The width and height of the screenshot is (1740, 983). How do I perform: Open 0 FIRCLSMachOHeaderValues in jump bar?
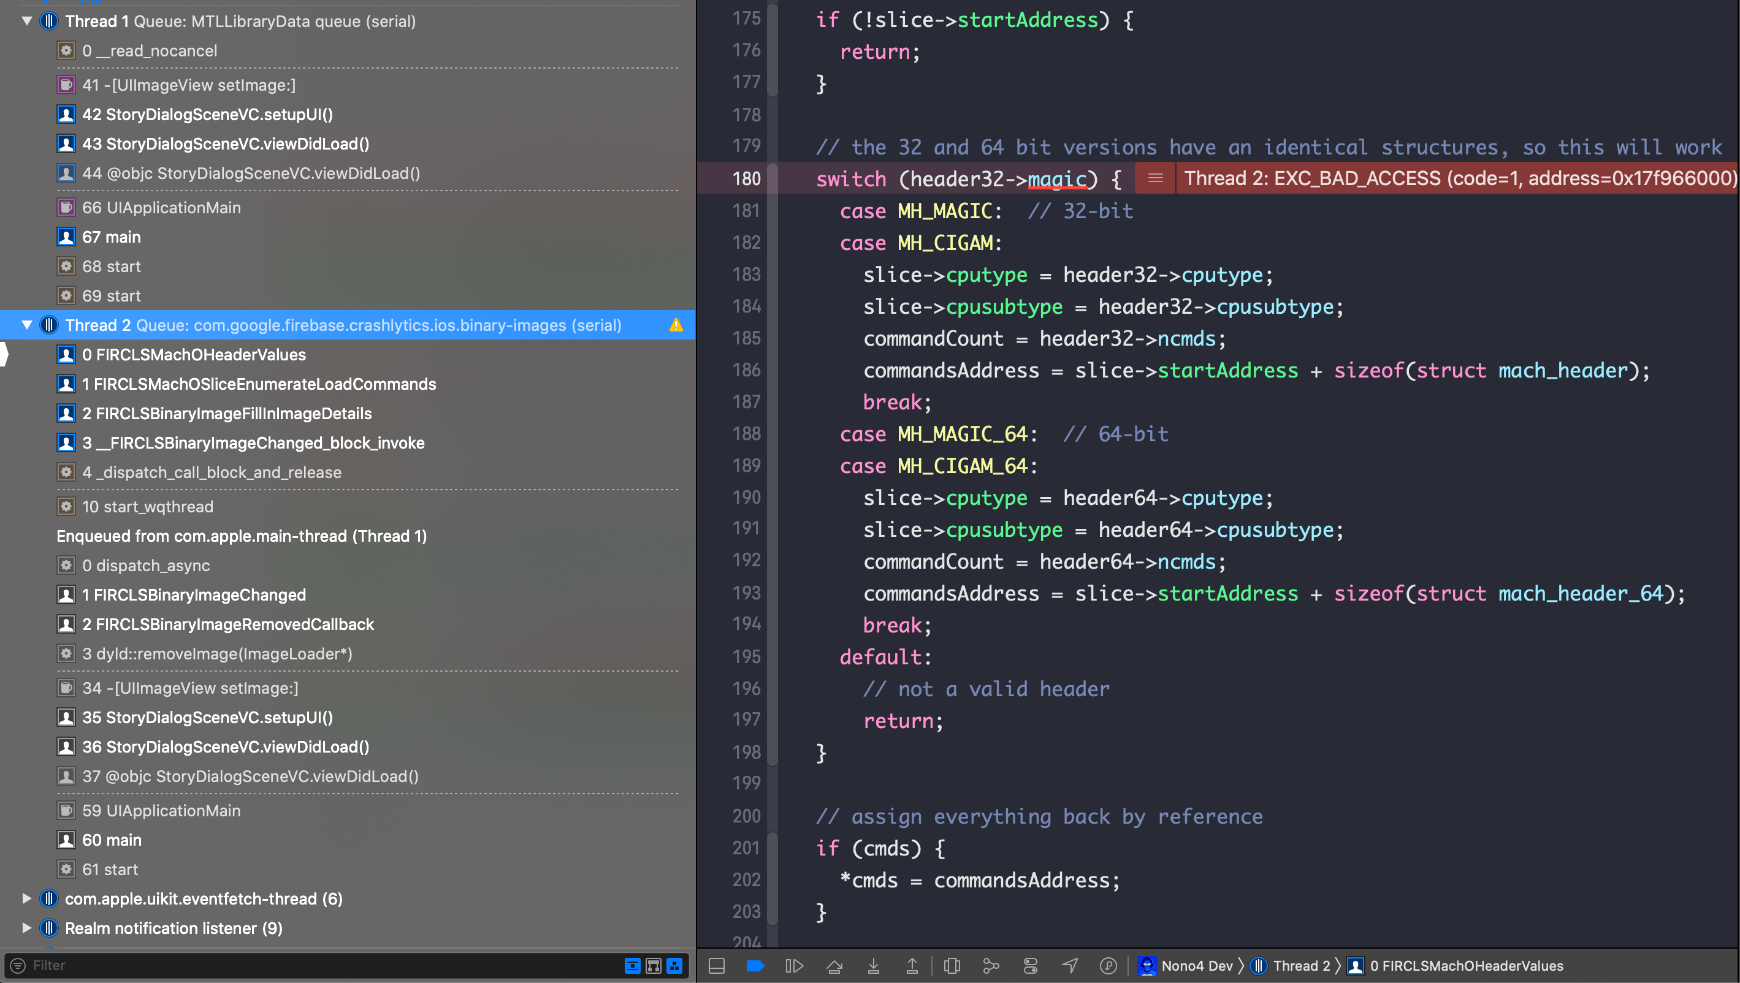pyautogui.click(x=1455, y=966)
